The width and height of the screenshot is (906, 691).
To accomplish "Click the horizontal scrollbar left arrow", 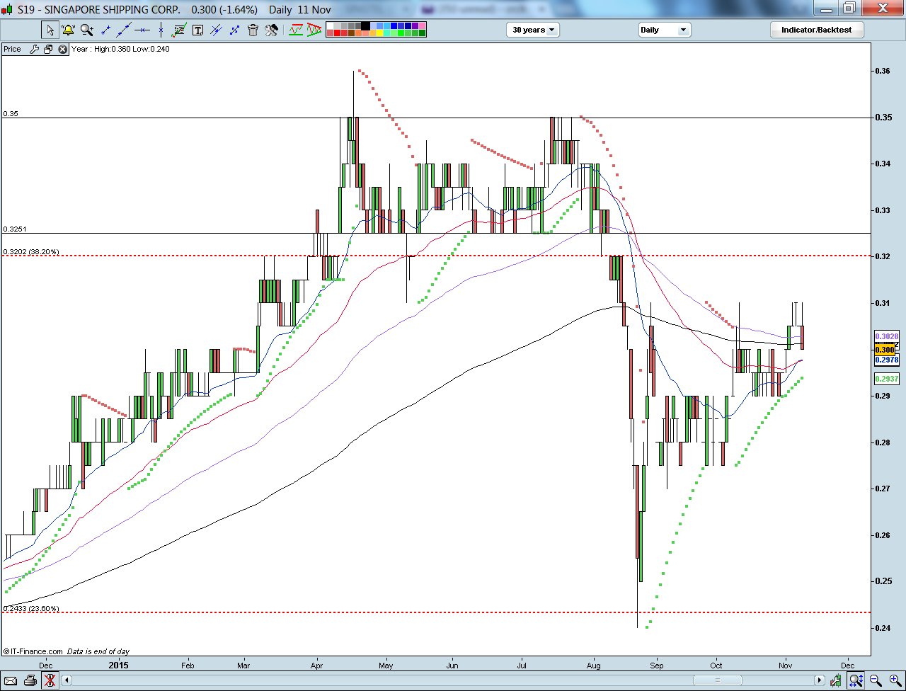I will [67, 680].
